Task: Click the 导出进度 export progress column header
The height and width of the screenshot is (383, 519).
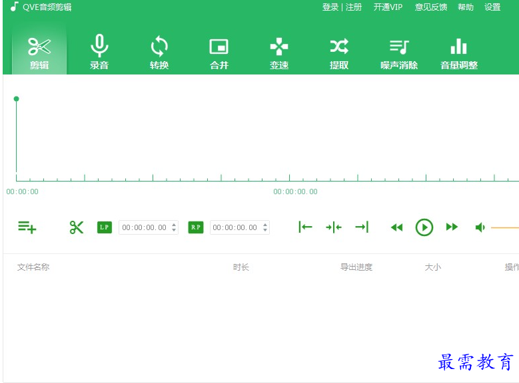Action: pos(356,267)
